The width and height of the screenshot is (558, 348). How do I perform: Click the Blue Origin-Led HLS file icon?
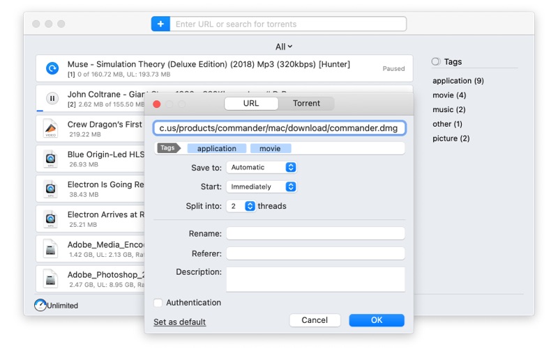coord(50,159)
